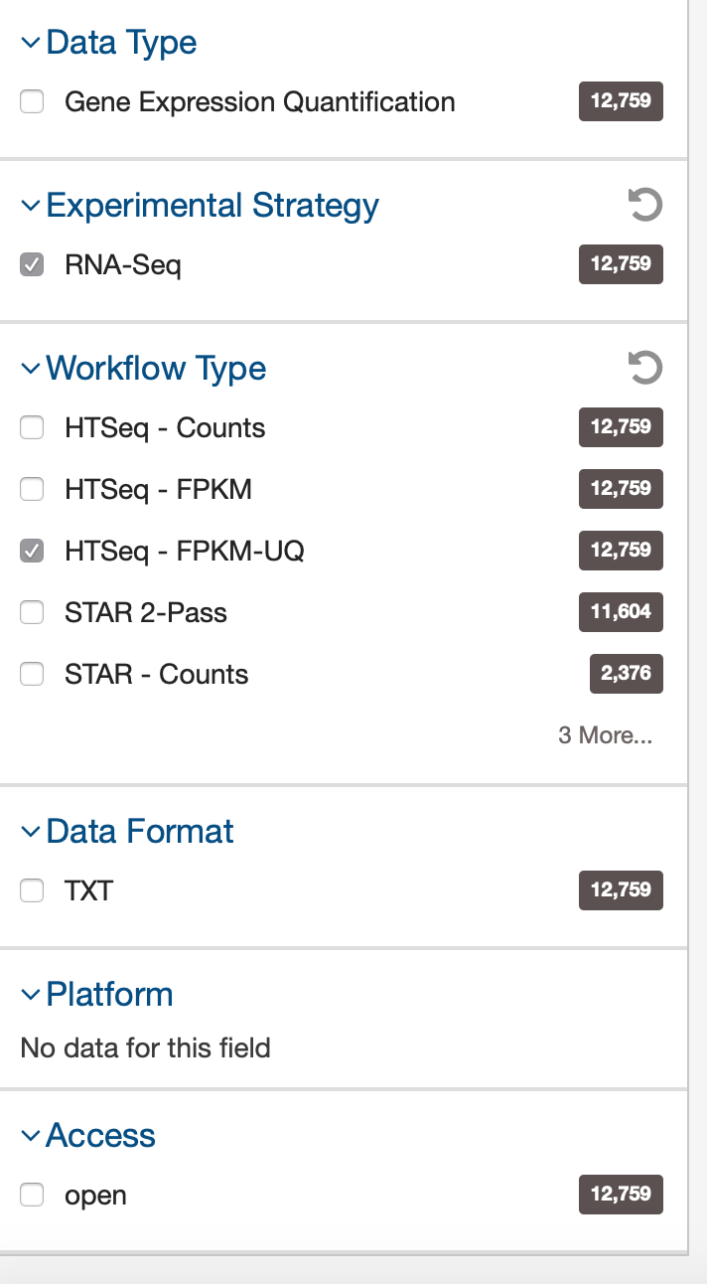Viewport: 707px width, 1284px height.
Task: Reset the Workflow Type filter
Action: 645,368
